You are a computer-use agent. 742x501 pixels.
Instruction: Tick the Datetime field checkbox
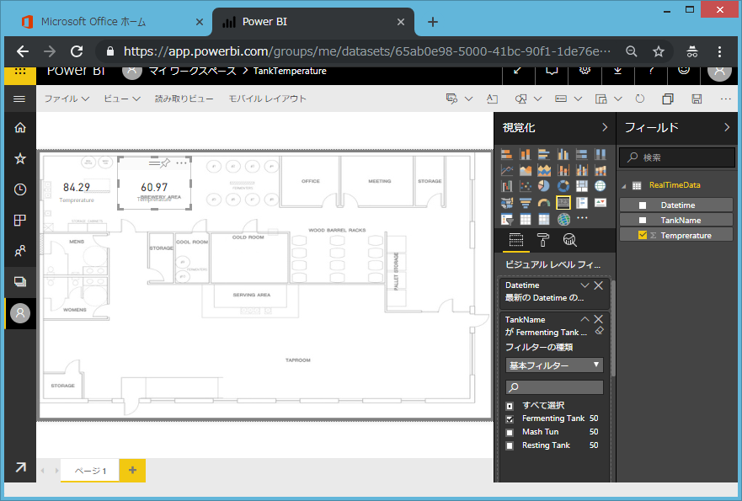pyautogui.click(x=643, y=205)
